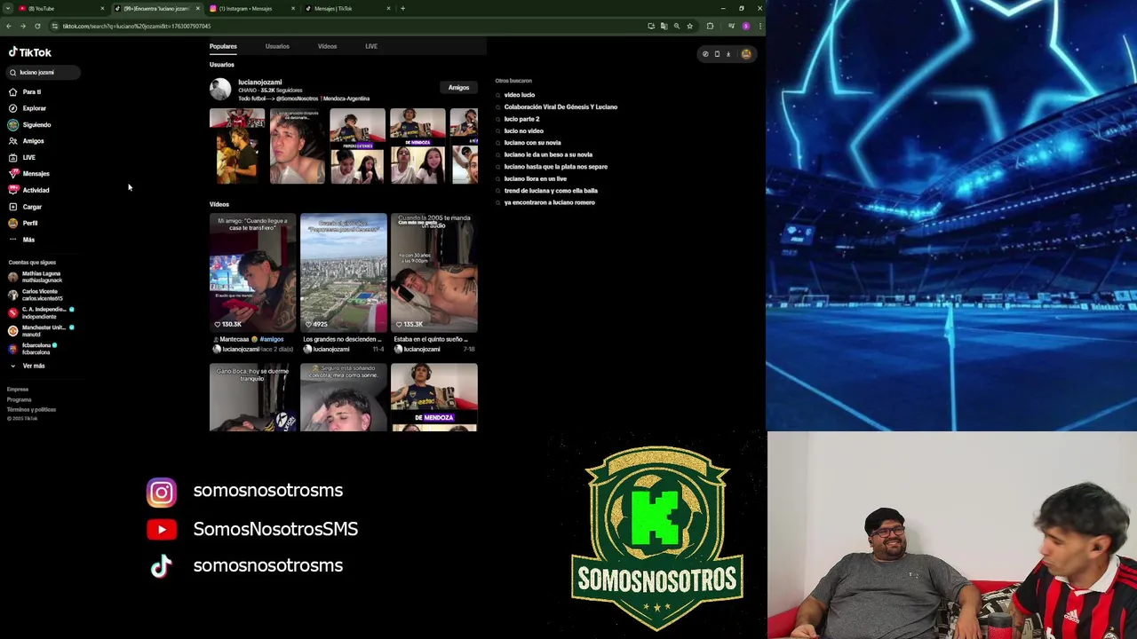Image resolution: width=1137 pixels, height=639 pixels.
Task: Open the aerial city video with 4925 likes
Action: 344,272
